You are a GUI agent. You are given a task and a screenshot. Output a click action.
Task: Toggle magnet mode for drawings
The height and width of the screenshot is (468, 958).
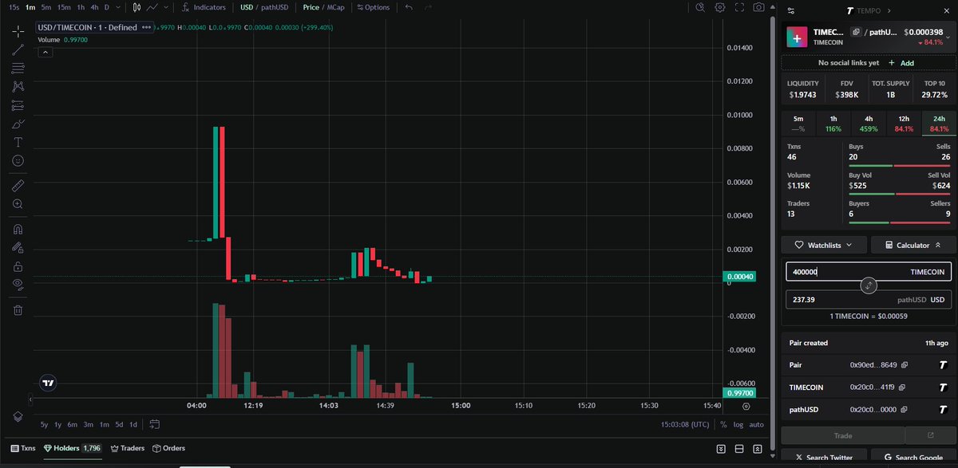[x=18, y=229]
